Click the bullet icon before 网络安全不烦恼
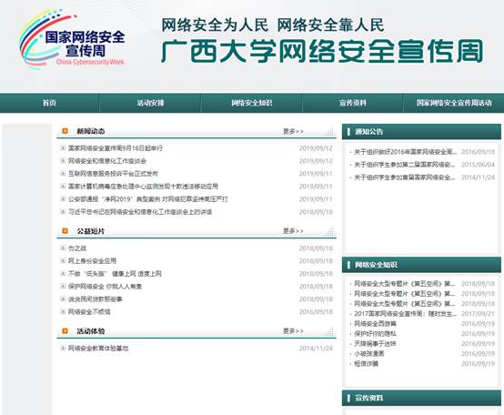The width and height of the screenshot is (504, 415). click(x=63, y=311)
